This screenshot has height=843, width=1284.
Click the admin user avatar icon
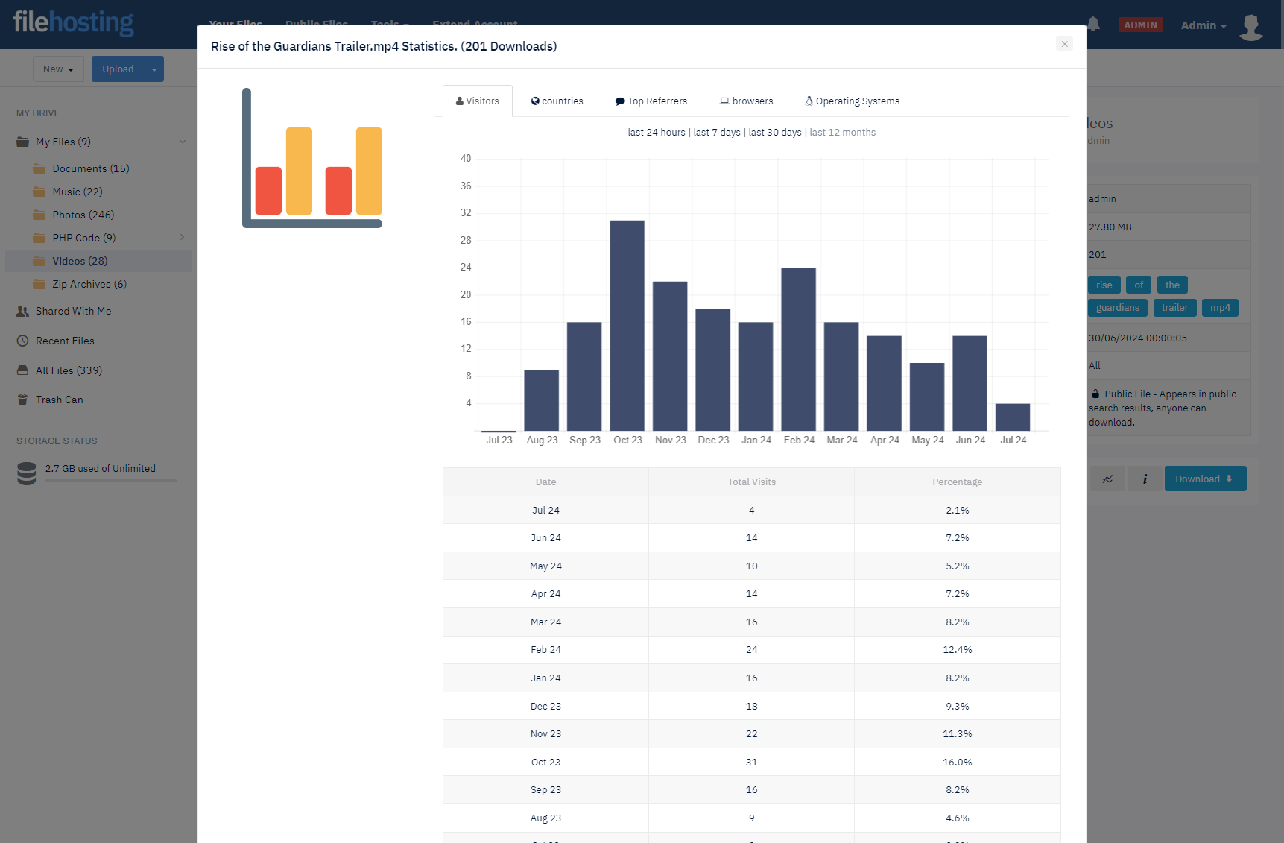click(1250, 26)
